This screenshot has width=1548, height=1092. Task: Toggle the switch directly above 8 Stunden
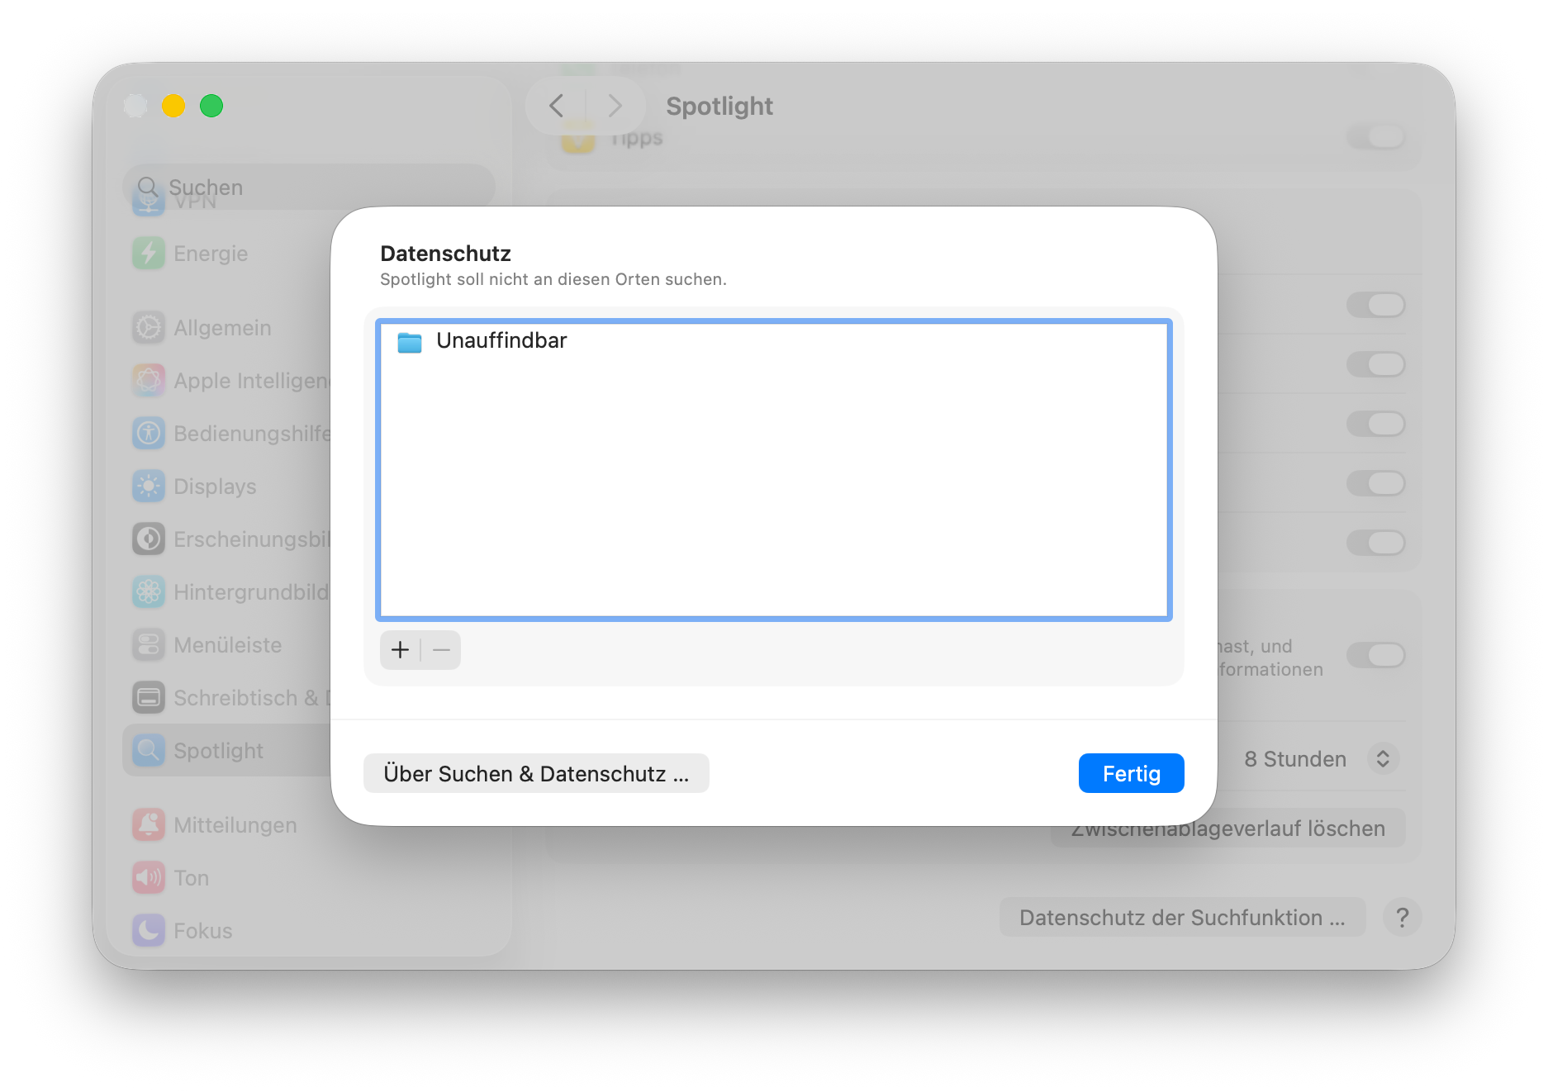coord(1375,655)
